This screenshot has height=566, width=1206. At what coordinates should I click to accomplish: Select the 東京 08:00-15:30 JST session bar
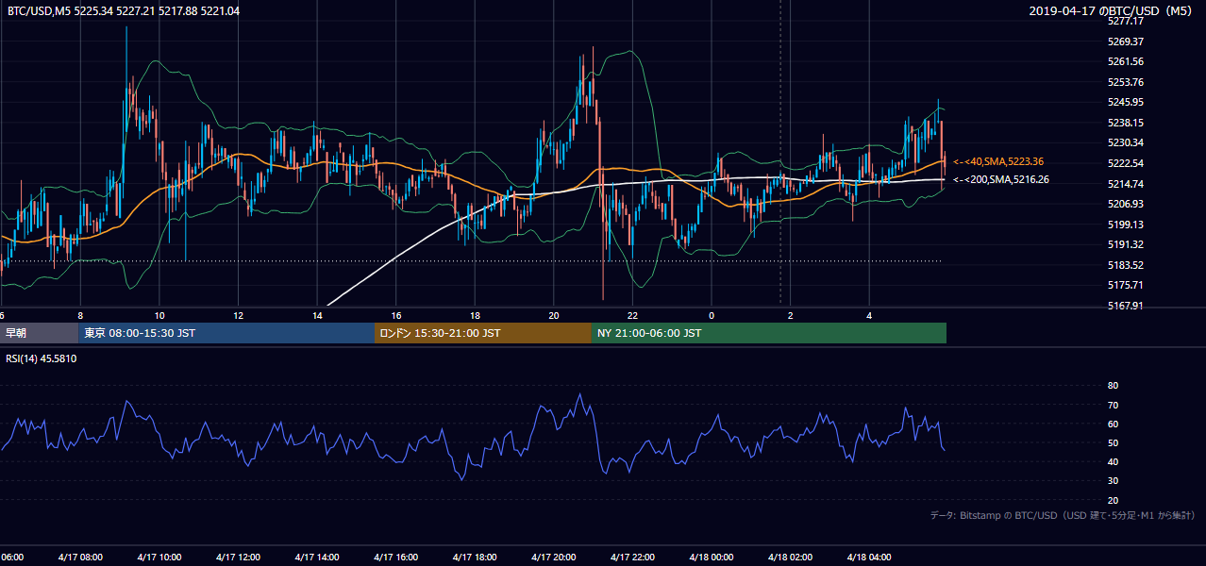pos(226,333)
